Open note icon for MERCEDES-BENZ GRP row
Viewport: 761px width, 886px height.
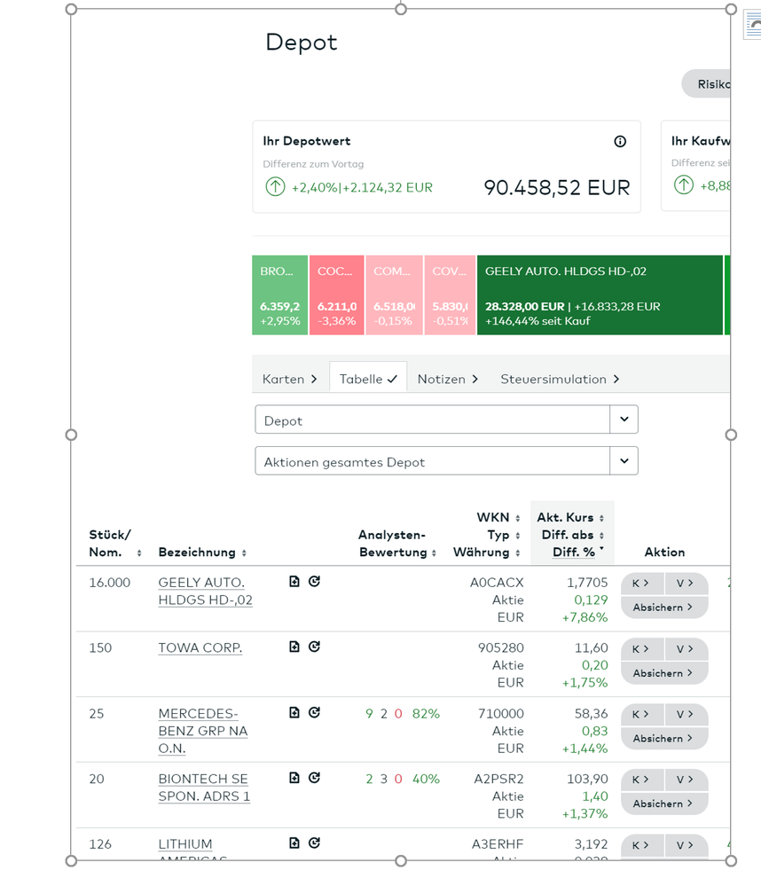pos(294,713)
